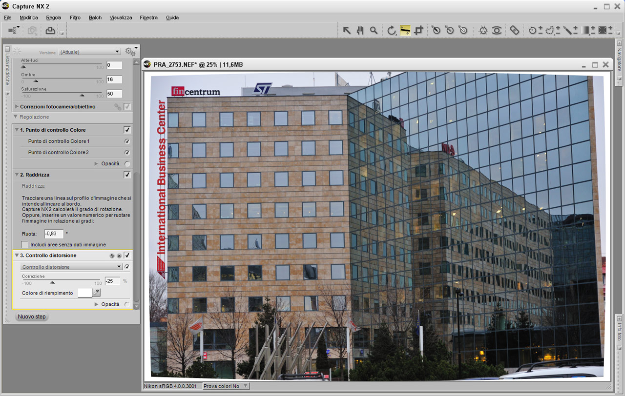
Task: Enable 'Includi aree senza dati immagine'
Action: (25, 244)
